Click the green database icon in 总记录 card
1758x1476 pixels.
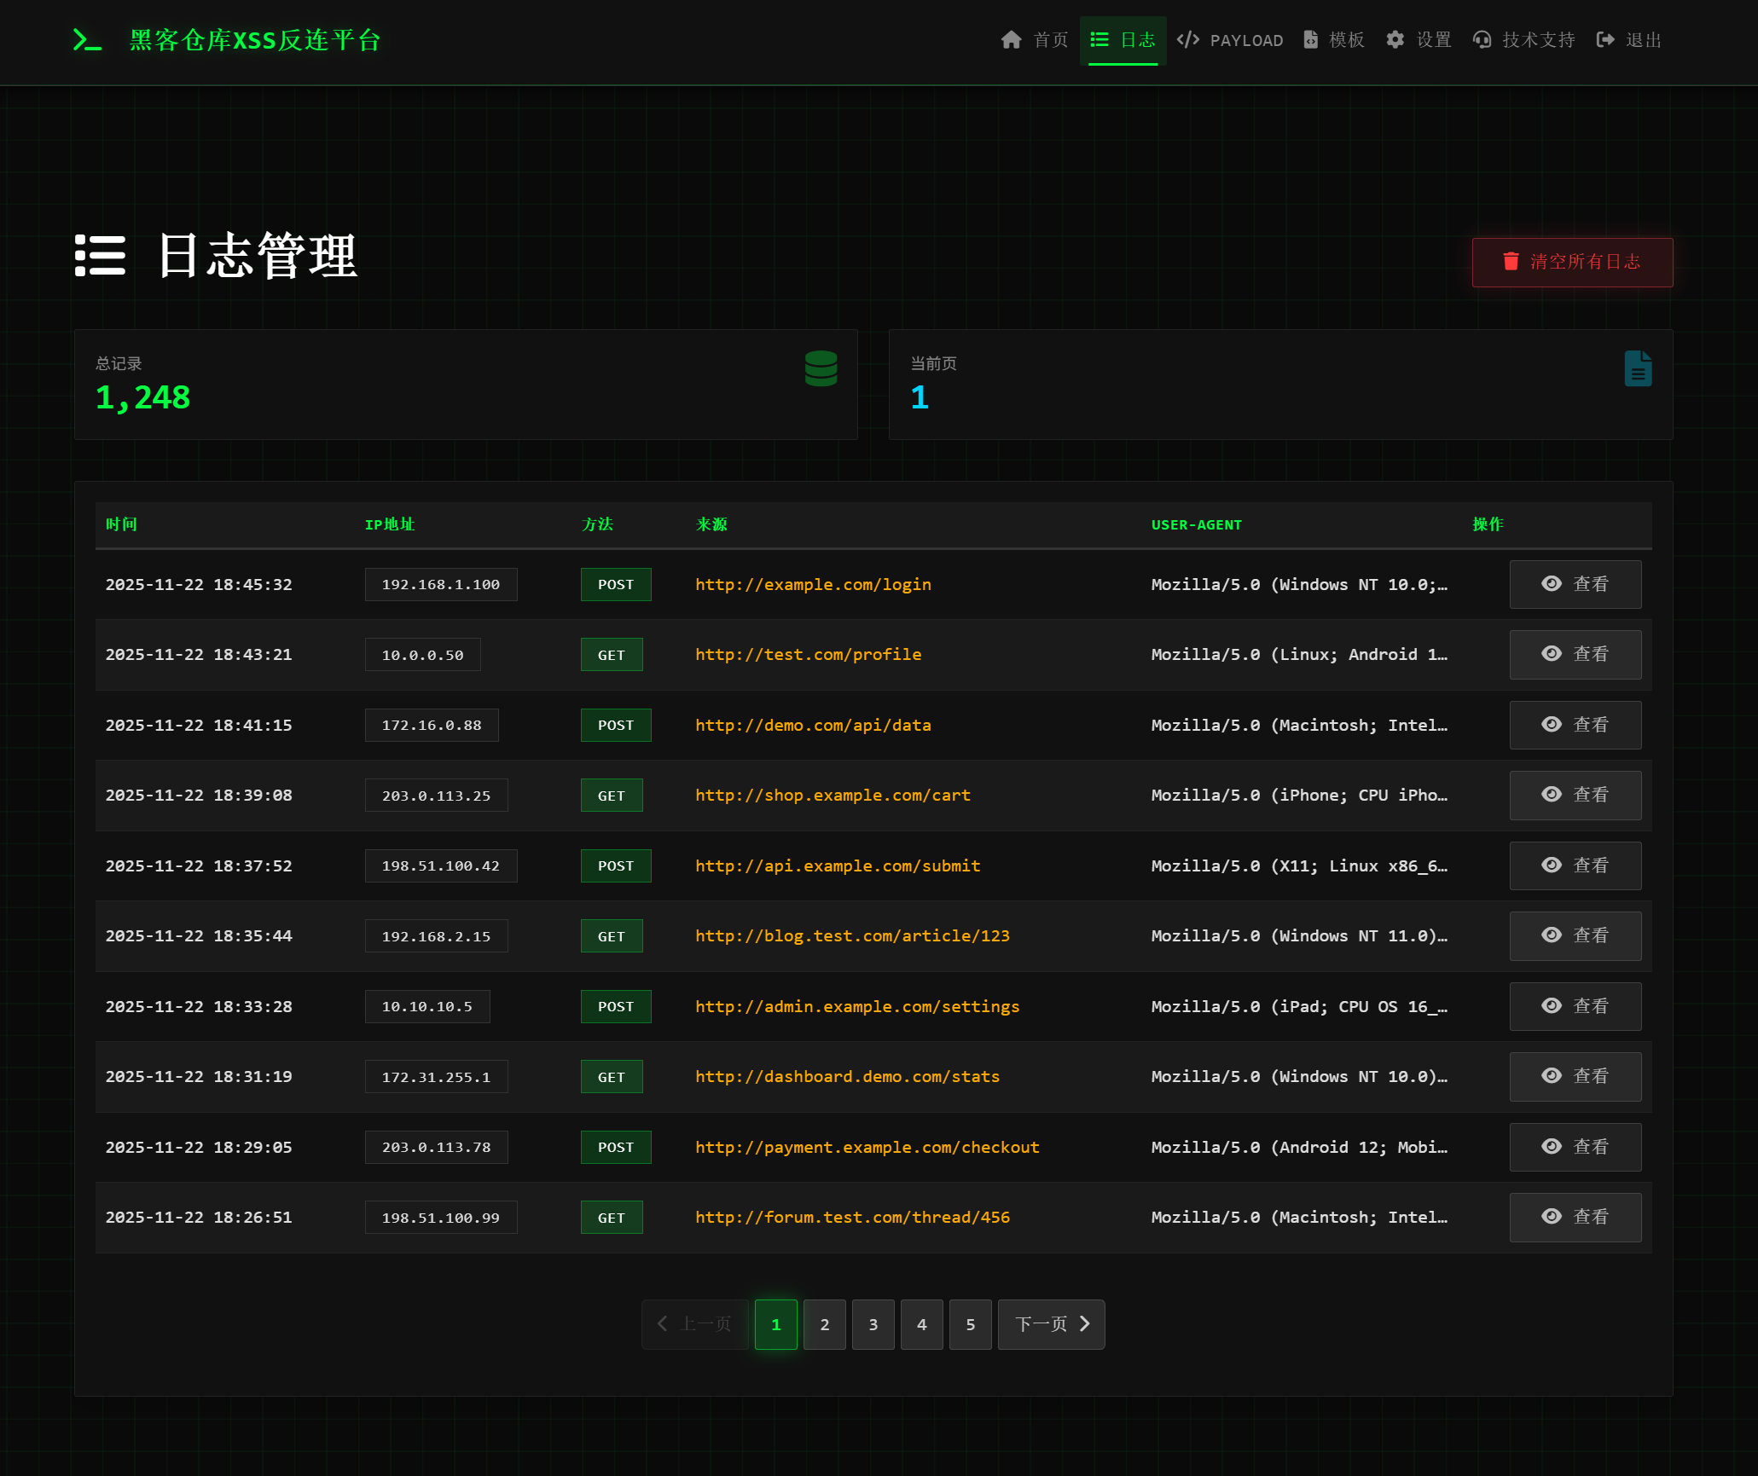[821, 368]
